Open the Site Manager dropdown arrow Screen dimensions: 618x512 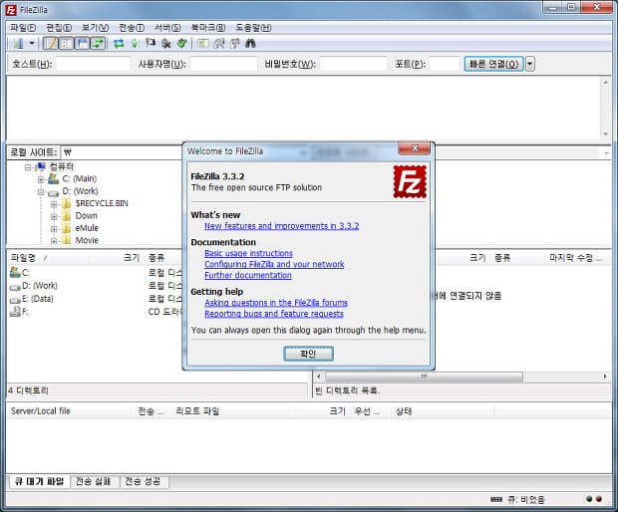click(x=32, y=43)
